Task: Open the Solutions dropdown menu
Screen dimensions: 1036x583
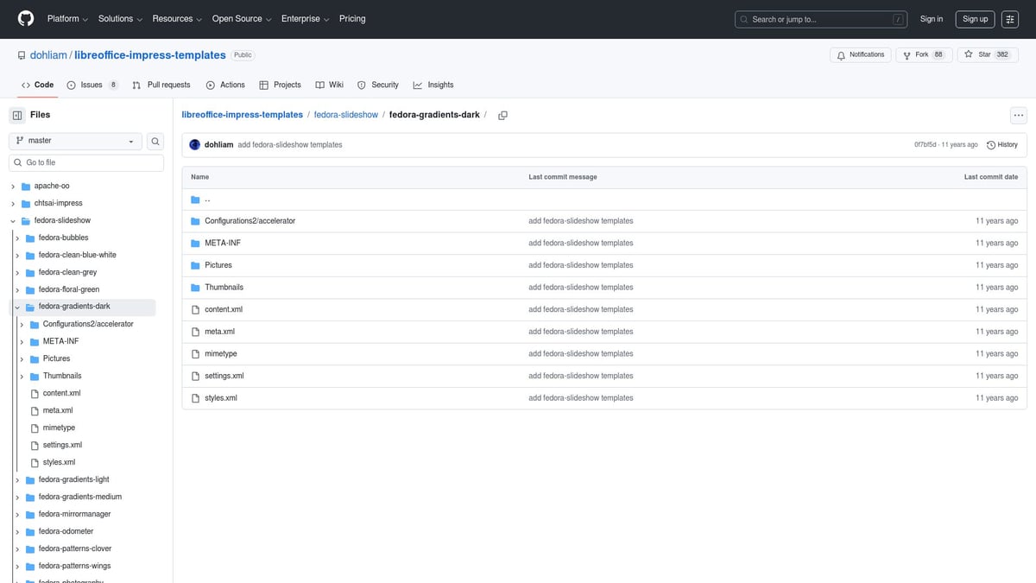Action: coord(120,18)
